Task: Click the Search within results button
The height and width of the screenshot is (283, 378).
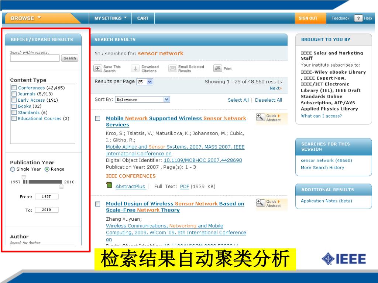Action: click(x=70, y=58)
